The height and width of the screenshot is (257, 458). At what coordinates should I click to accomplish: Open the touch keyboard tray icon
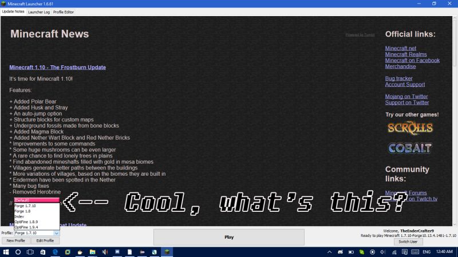pyautogui.click(x=415, y=252)
